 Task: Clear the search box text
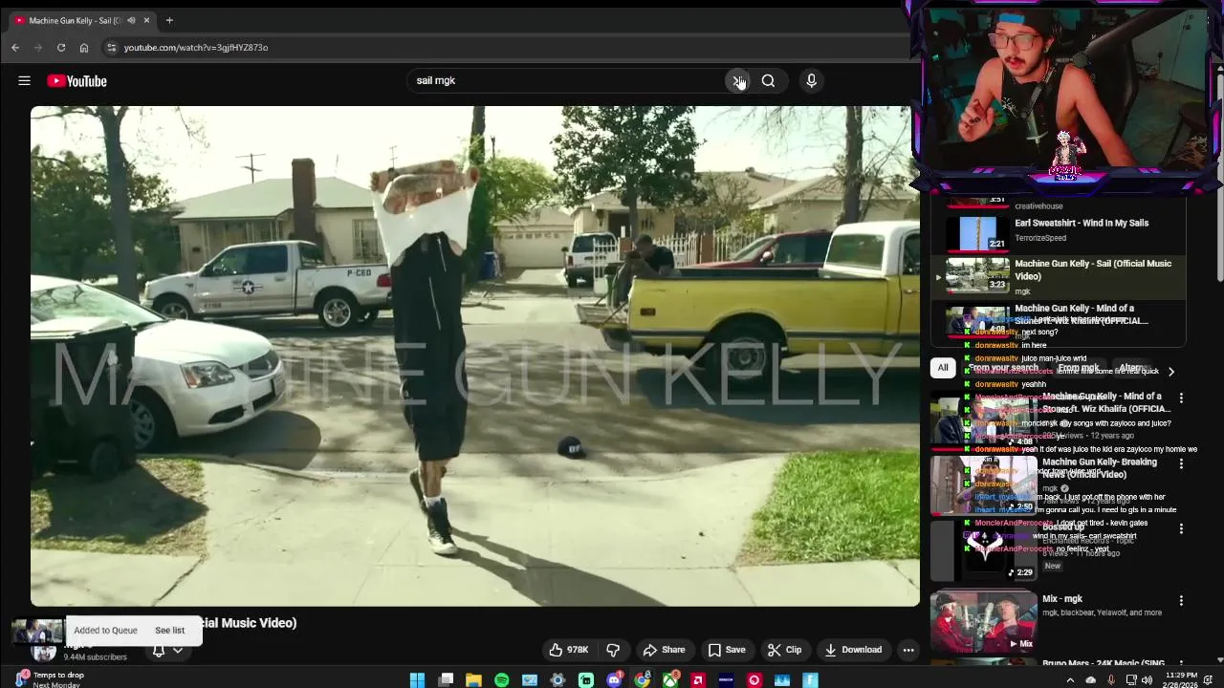(x=737, y=81)
